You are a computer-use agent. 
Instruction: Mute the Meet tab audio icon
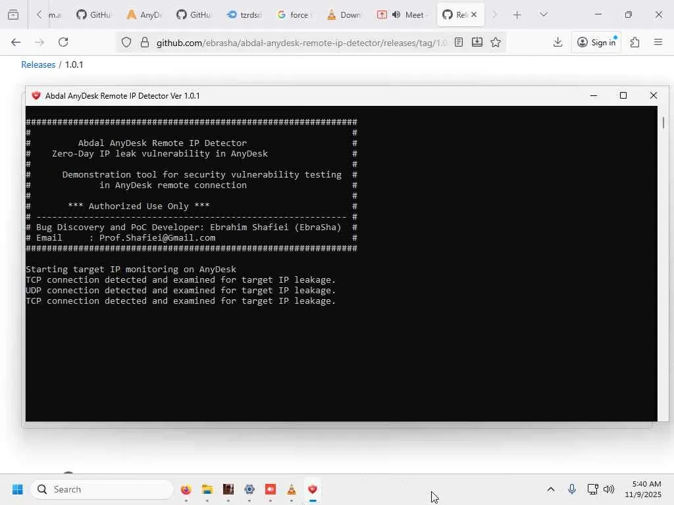coord(396,14)
